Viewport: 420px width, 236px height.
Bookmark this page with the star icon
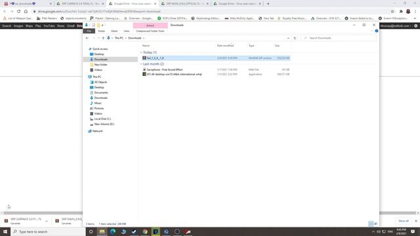392,12
